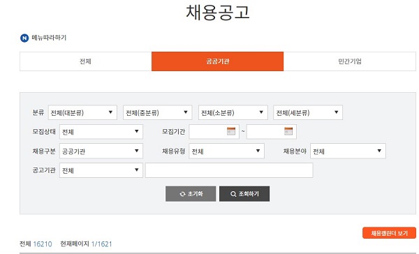The image size is (419, 254).
Task: Open the start date calendar picker icon
Action: click(231, 131)
